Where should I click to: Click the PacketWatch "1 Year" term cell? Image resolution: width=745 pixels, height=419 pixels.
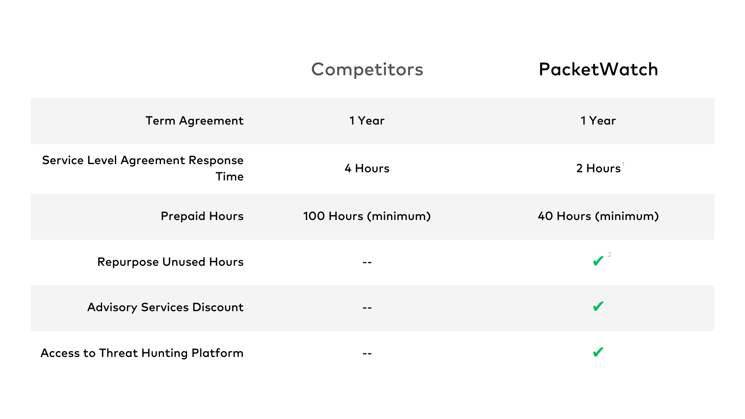pos(598,121)
